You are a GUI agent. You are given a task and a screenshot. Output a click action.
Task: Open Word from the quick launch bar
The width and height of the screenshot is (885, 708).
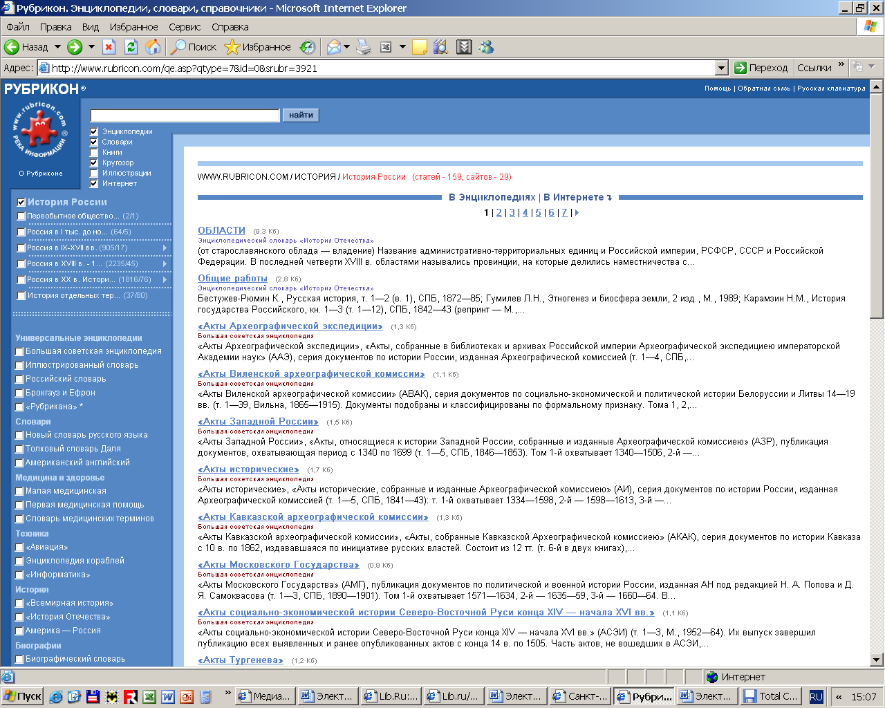coord(167,696)
